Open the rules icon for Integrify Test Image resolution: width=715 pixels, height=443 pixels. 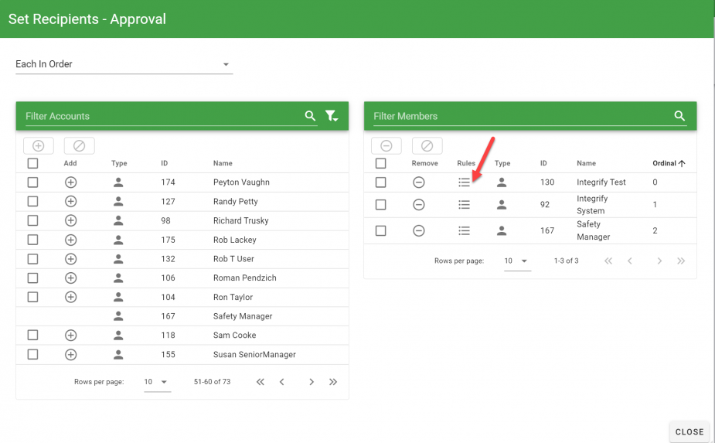click(x=464, y=182)
